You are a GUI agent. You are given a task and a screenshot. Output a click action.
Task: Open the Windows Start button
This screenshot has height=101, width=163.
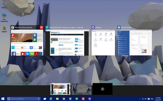[x=3, y=99]
